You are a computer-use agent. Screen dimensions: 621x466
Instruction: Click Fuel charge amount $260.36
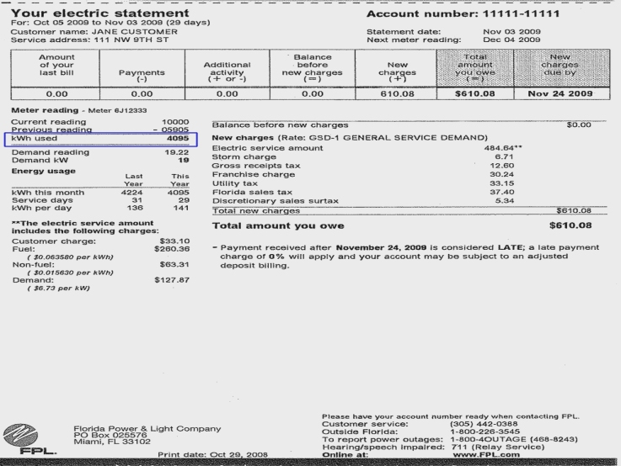(172, 249)
